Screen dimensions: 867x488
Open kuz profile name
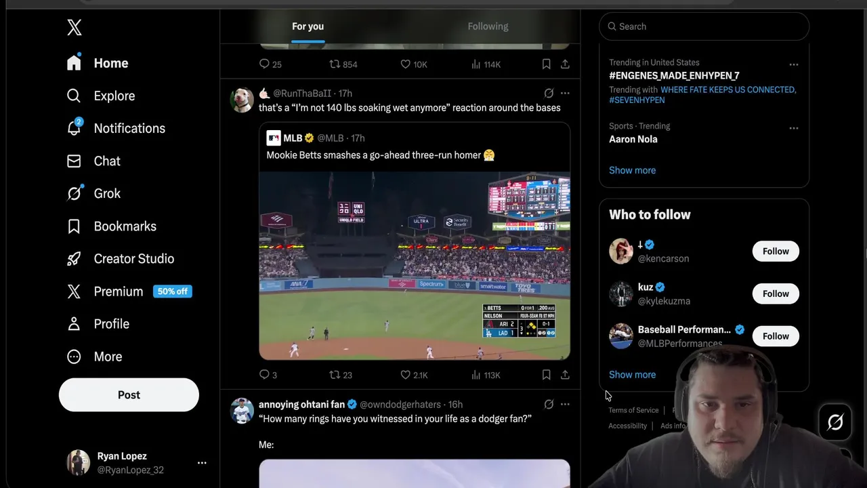(x=646, y=287)
